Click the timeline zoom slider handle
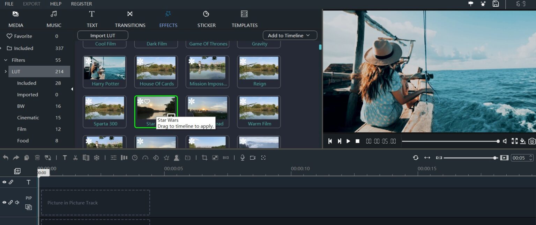This screenshot has width=536, height=225. [x=495, y=158]
